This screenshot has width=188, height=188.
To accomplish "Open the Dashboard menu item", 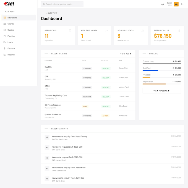I will click(x=19, y=17).
